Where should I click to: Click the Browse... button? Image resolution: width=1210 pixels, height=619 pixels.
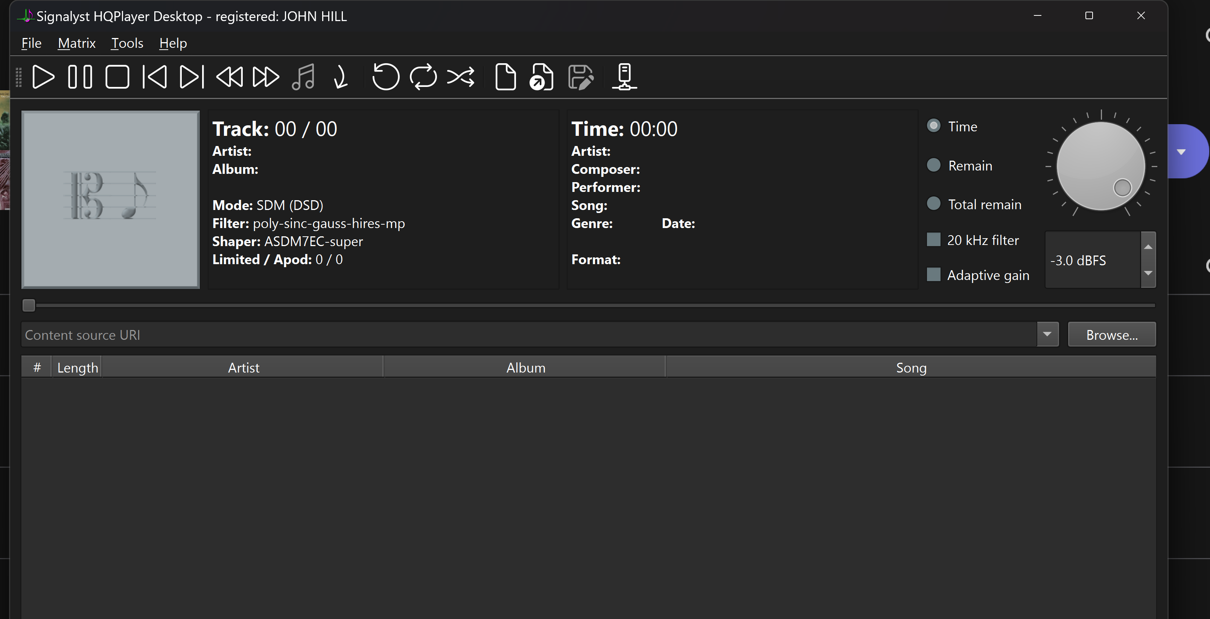(x=1111, y=335)
